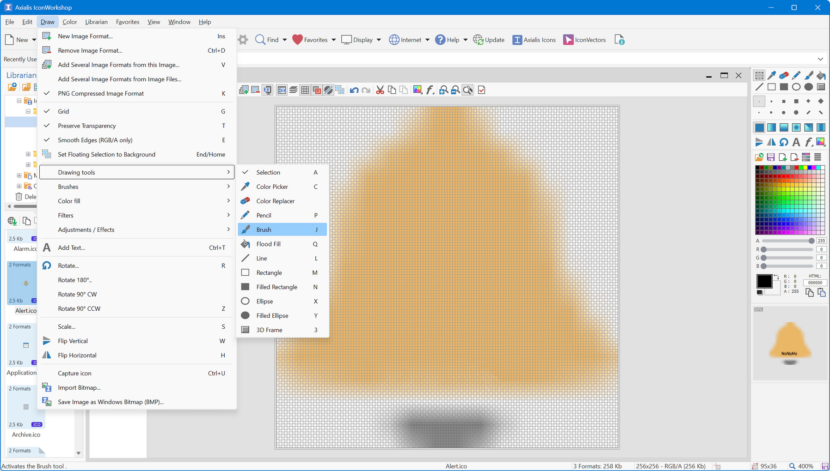Click the Add Text 'A' icon in right palette

[796, 142]
